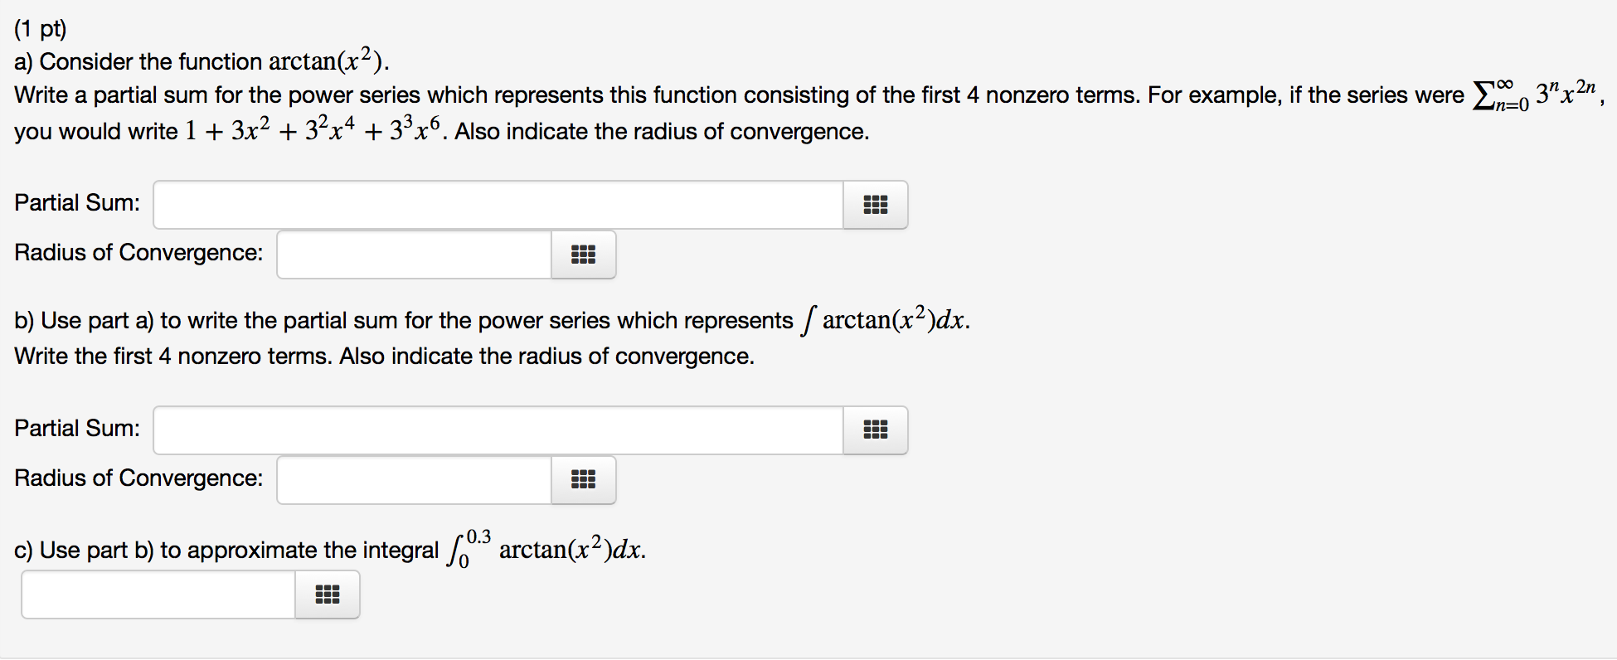
Task: Click the answer box for the integral approximation
Action: pos(158,594)
